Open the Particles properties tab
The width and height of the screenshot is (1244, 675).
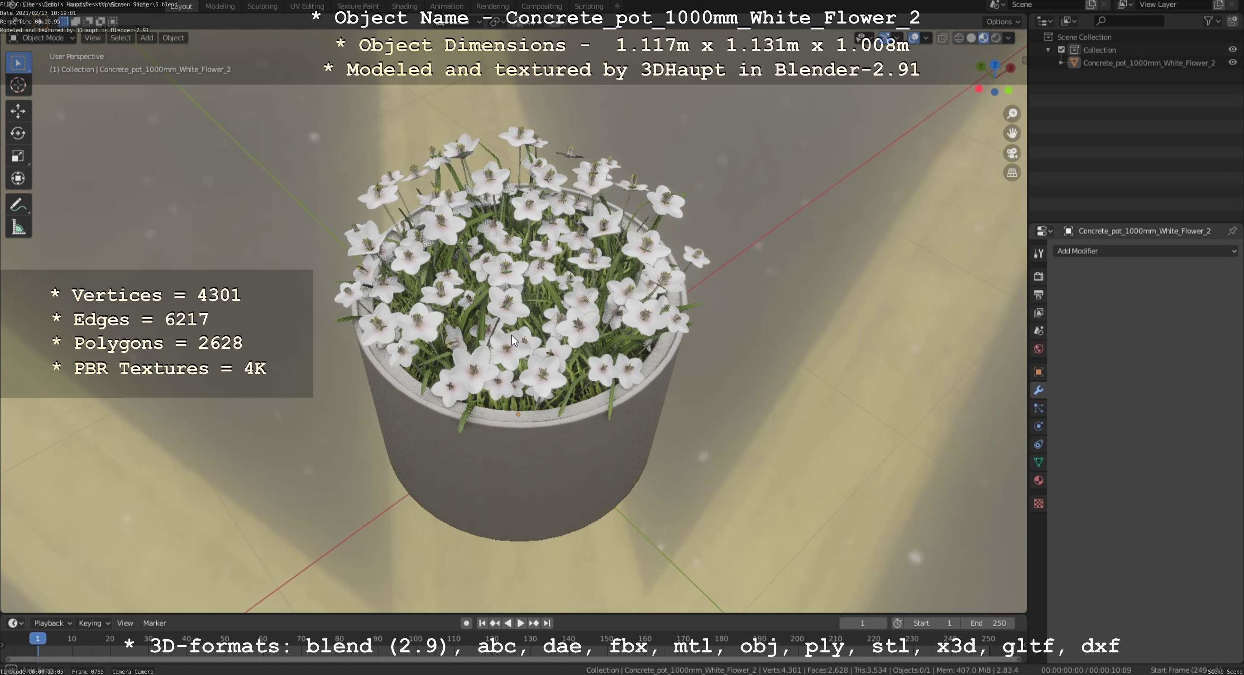1038,408
